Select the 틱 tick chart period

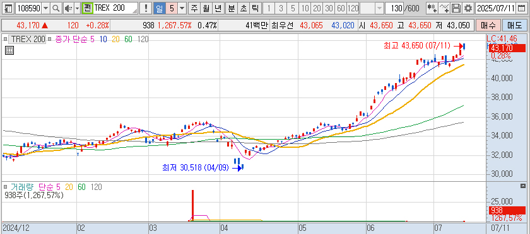tap(255, 8)
